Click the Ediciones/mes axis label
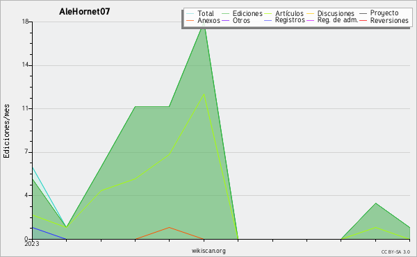Screen dimensions: 417x257 point(6,131)
